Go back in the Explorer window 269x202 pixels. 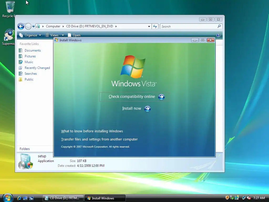(21, 27)
